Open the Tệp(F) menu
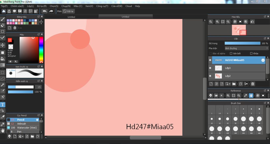270x144 pixels. [x=4, y=6]
